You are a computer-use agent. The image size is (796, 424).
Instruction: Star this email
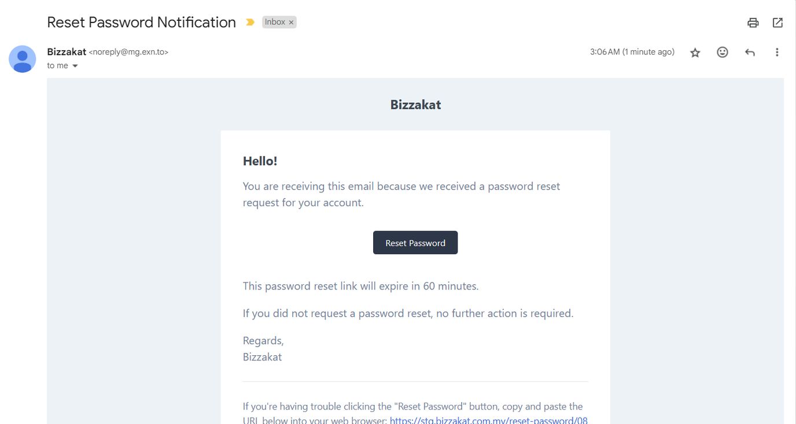click(695, 53)
